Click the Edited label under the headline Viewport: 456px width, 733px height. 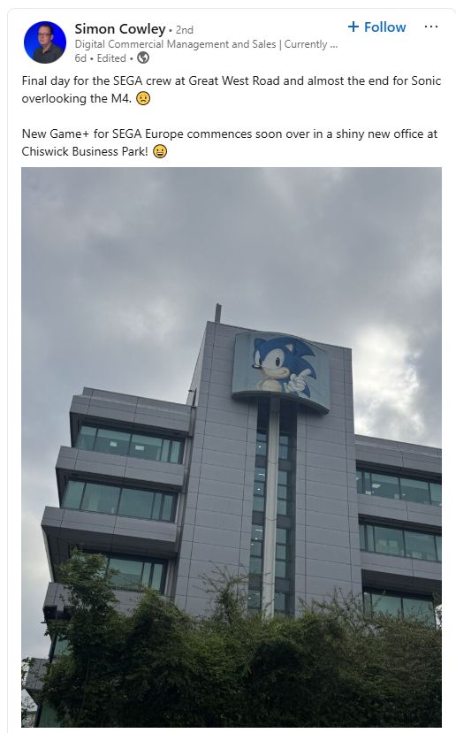(x=111, y=58)
